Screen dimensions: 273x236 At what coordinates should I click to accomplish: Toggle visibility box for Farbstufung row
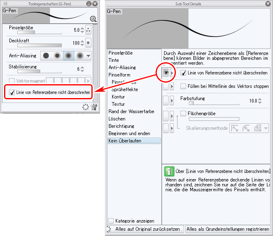[x=166, y=101]
